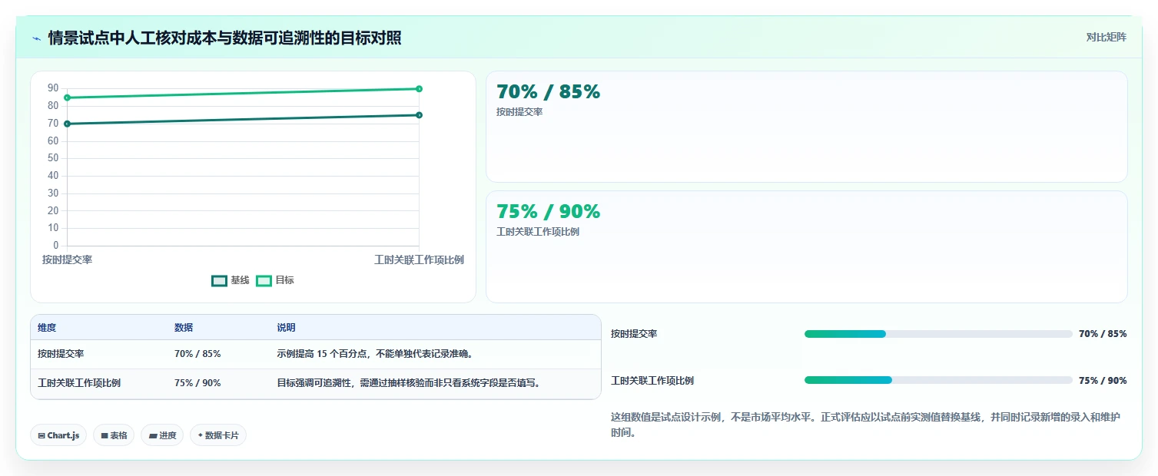Click the list icon inside Chart.js chip
This screenshot has width=1158, height=476.
(x=41, y=435)
